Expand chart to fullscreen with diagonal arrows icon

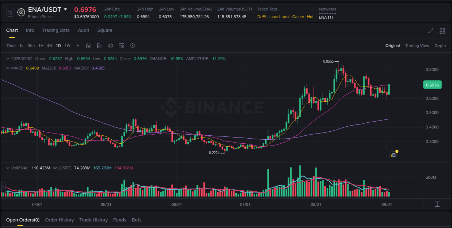click(x=431, y=31)
